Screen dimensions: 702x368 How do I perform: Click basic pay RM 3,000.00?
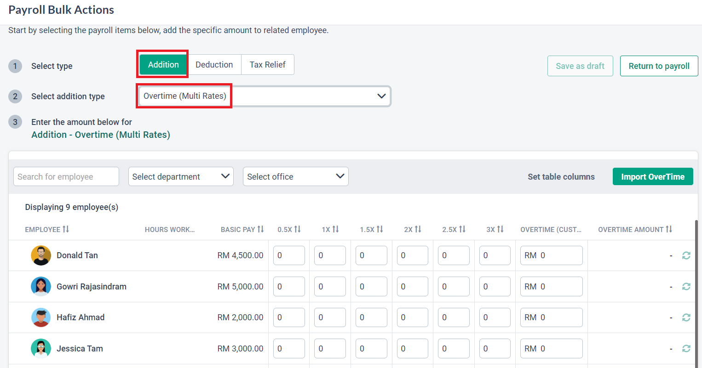[x=241, y=349]
